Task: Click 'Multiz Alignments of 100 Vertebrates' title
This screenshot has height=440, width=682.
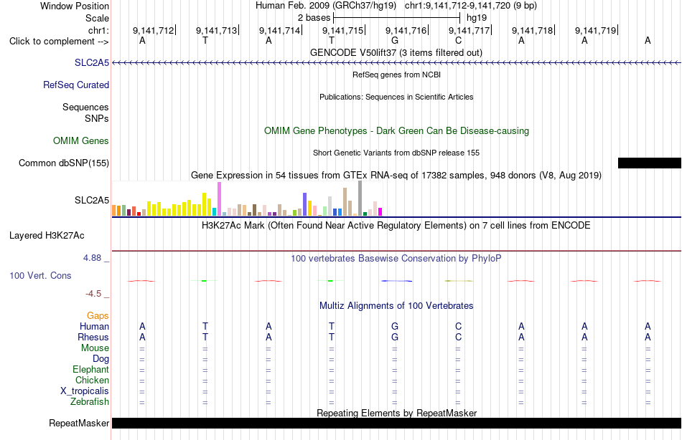Action: coord(396,306)
